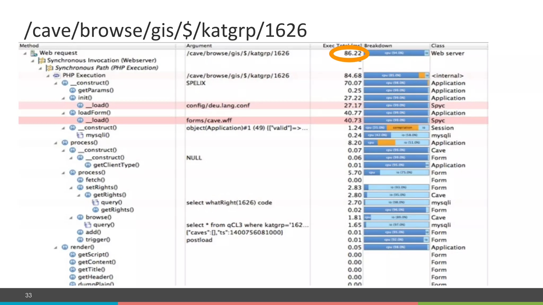Select the 'NULL' argument cell
This screenshot has height=305, width=543.
(x=194, y=158)
